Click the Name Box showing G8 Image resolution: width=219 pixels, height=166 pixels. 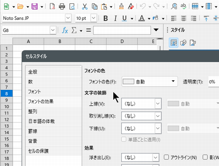point(26,30)
